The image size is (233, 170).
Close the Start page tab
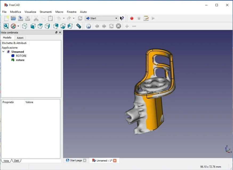(x=85, y=160)
